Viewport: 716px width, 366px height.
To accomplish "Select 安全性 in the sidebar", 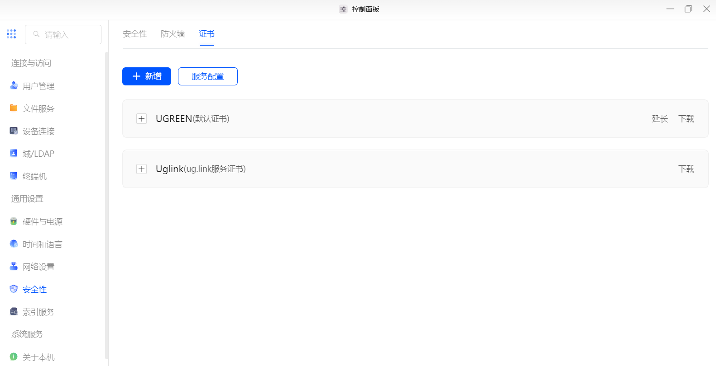I will coord(34,289).
